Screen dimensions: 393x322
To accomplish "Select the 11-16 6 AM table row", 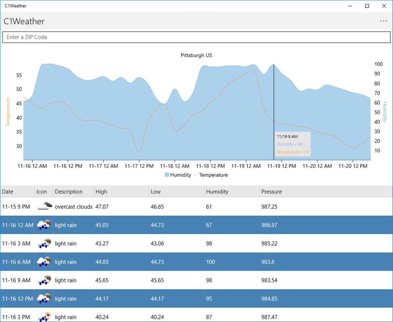I will [x=196, y=262].
